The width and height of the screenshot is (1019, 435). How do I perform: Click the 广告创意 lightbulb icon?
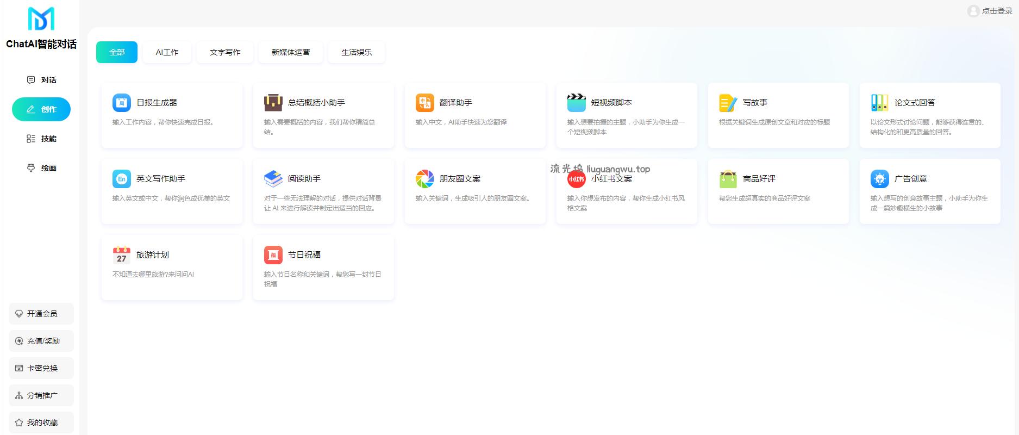[x=880, y=178]
